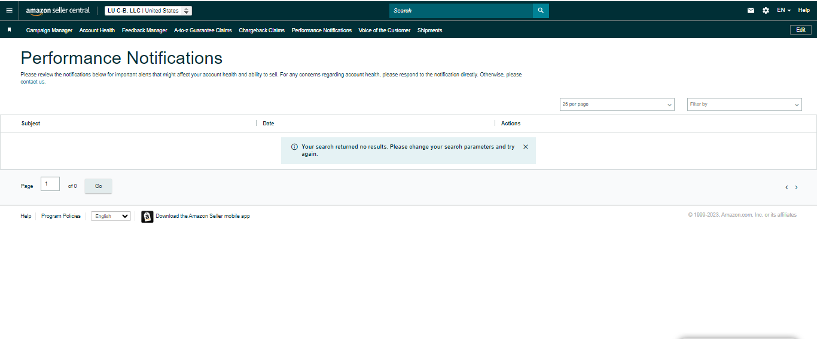Expand the 25 per page dropdown

pos(617,104)
